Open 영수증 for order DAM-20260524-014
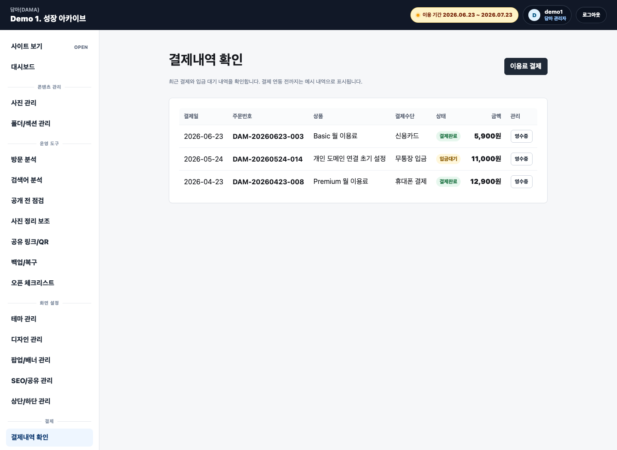The image size is (617, 450). click(521, 159)
